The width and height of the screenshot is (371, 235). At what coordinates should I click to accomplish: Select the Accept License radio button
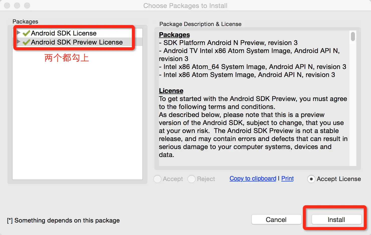click(x=311, y=179)
